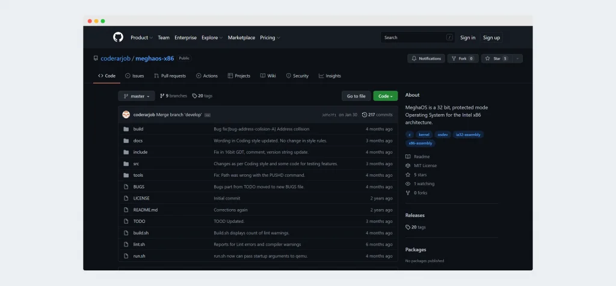Click the tag icon under Releases
616x286 pixels.
[x=408, y=227]
